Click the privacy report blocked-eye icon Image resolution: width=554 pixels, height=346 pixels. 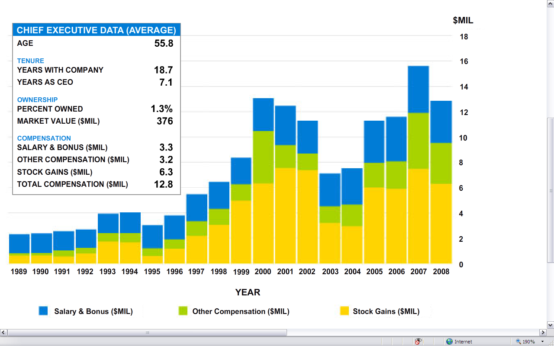tap(418, 341)
